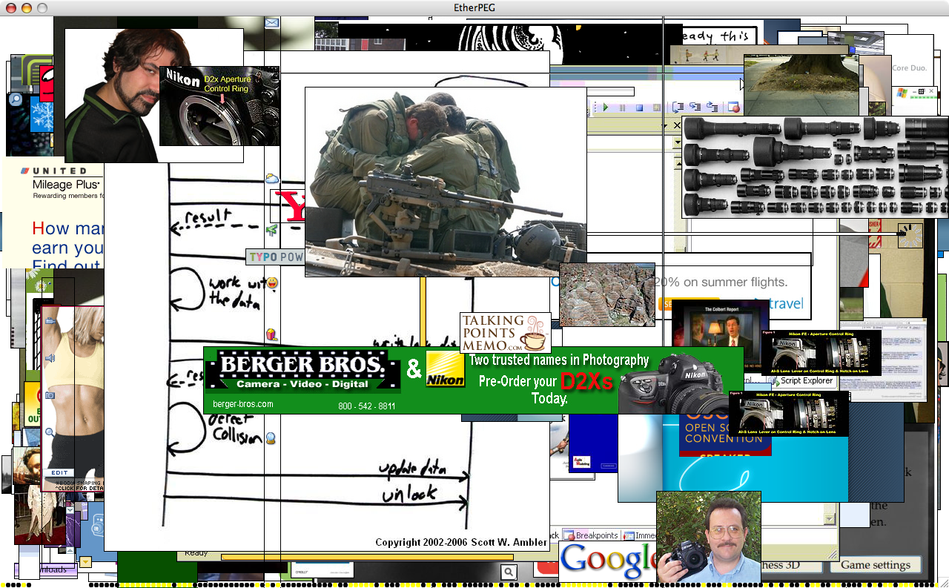Click the mail envelope icon at the top
949x588 pixels.
click(x=272, y=24)
